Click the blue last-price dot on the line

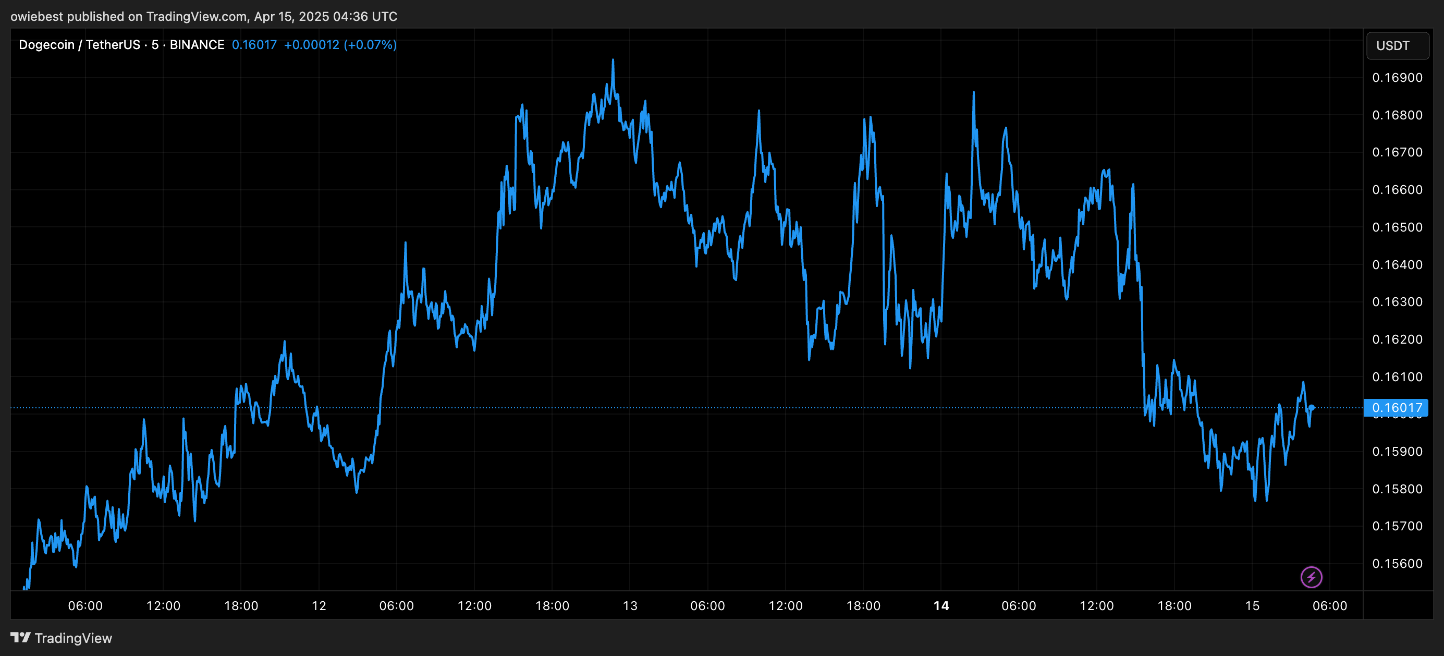click(x=1312, y=408)
